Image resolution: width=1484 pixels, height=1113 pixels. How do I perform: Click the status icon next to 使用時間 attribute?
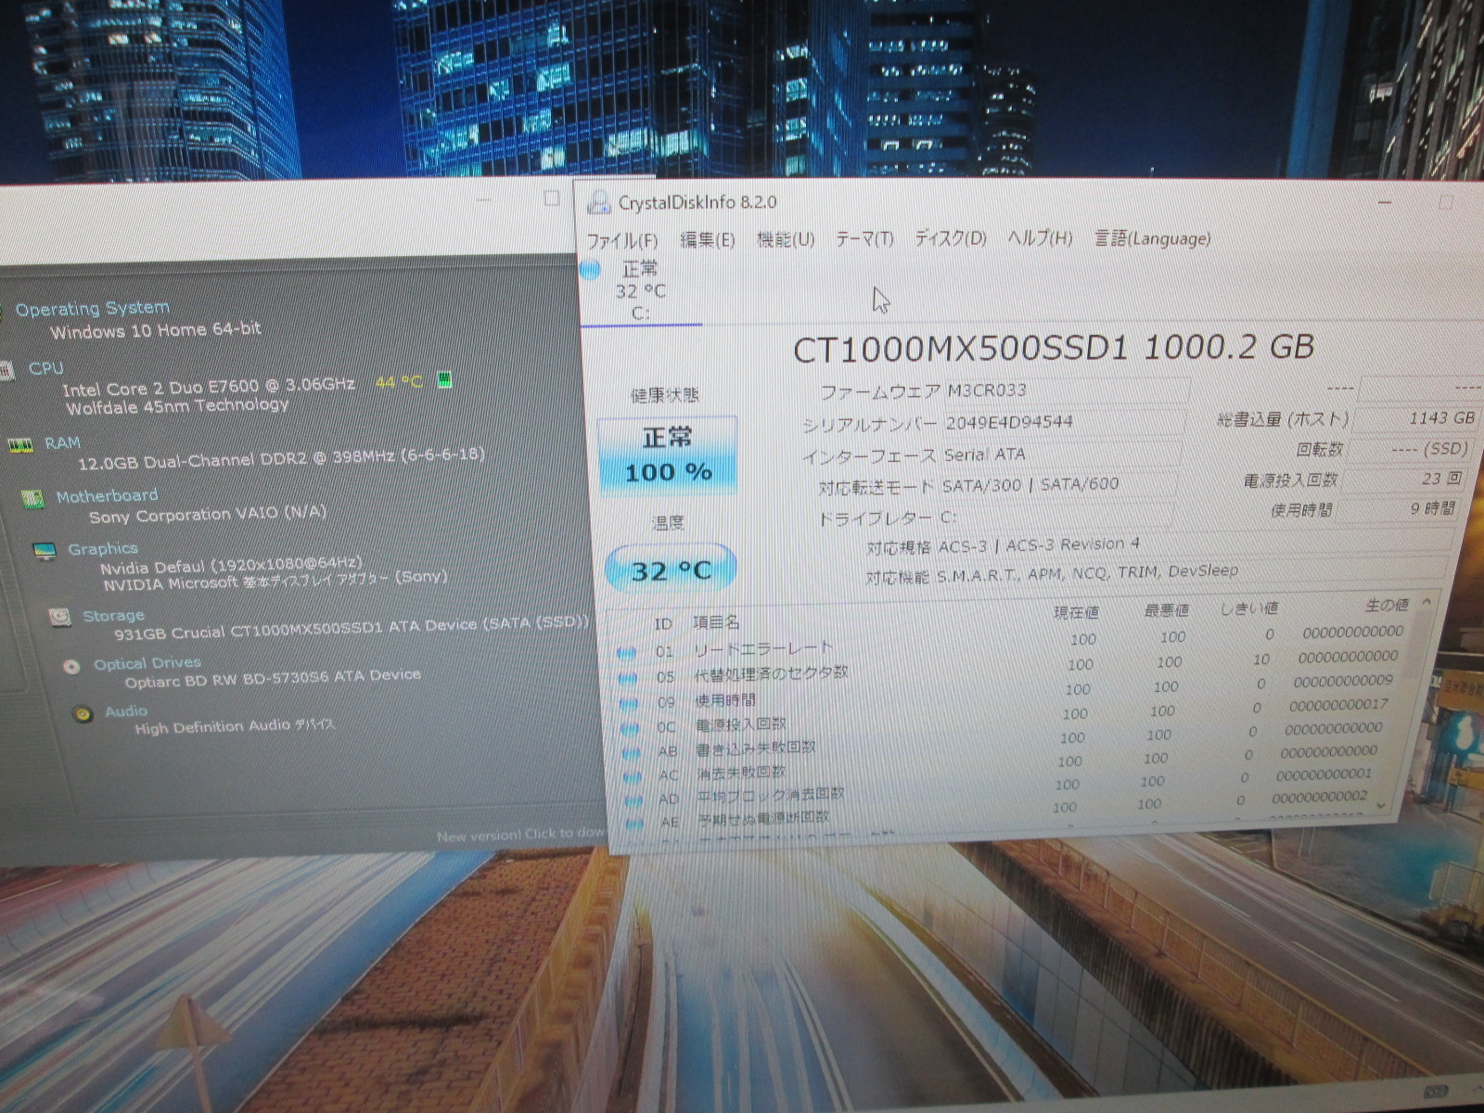pyautogui.click(x=629, y=703)
